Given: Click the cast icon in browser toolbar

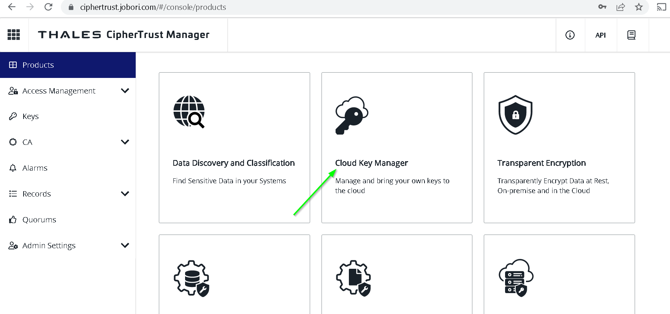Looking at the screenshot, I should point(662,7).
